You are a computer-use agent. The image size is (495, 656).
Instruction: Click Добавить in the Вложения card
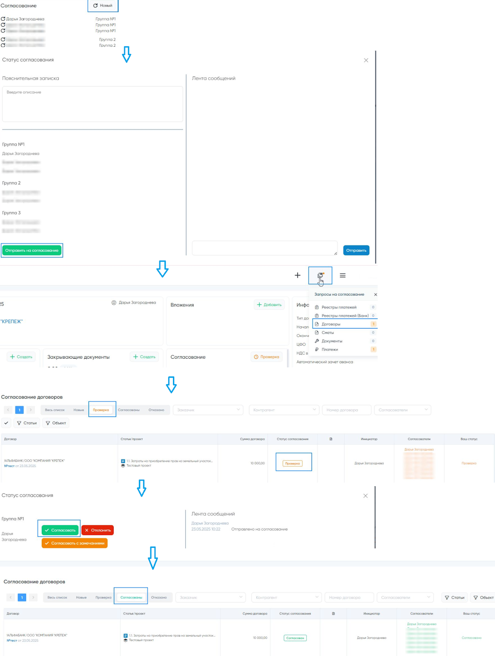[269, 305]
